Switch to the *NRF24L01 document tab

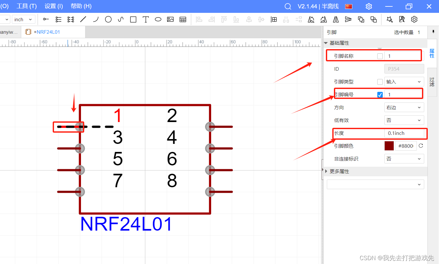(53, 32)
